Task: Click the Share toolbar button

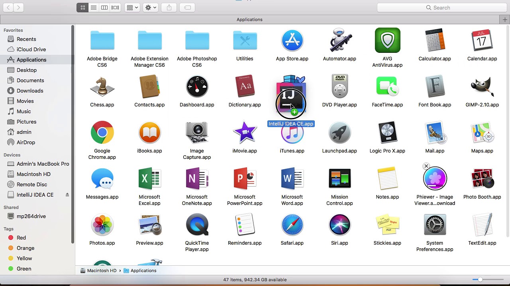Action: tap(169, 8)
